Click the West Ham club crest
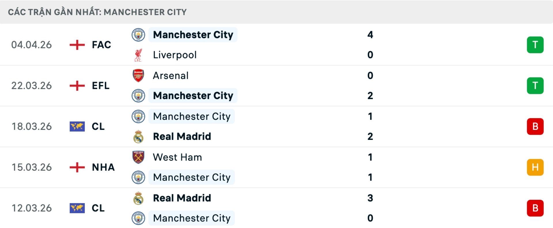The image size is (553, 228). coord(138,157)
